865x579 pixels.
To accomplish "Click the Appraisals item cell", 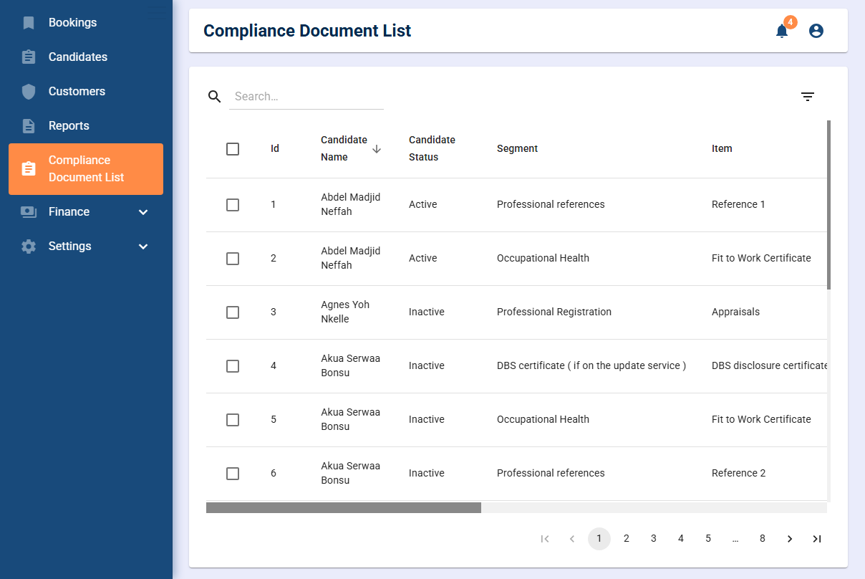I will click(x=735, y=312).
